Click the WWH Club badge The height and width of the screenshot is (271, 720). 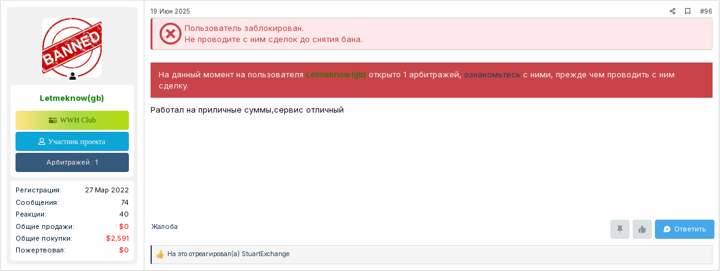(x=72, y=120)
